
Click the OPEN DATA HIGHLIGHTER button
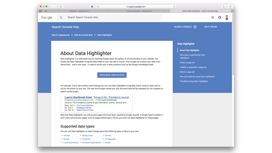click(x=112, y=75)
